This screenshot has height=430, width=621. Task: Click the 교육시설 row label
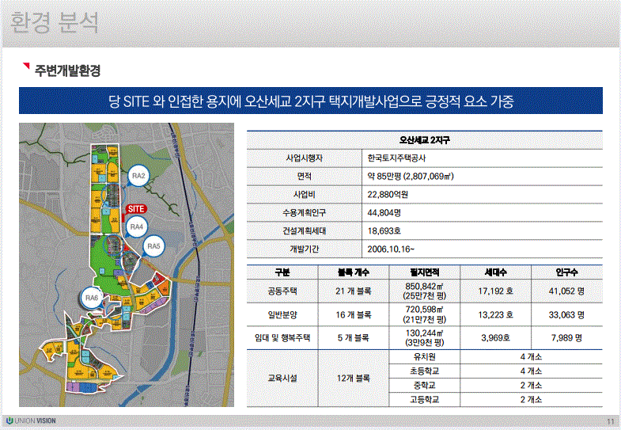[x=282, y=379]
